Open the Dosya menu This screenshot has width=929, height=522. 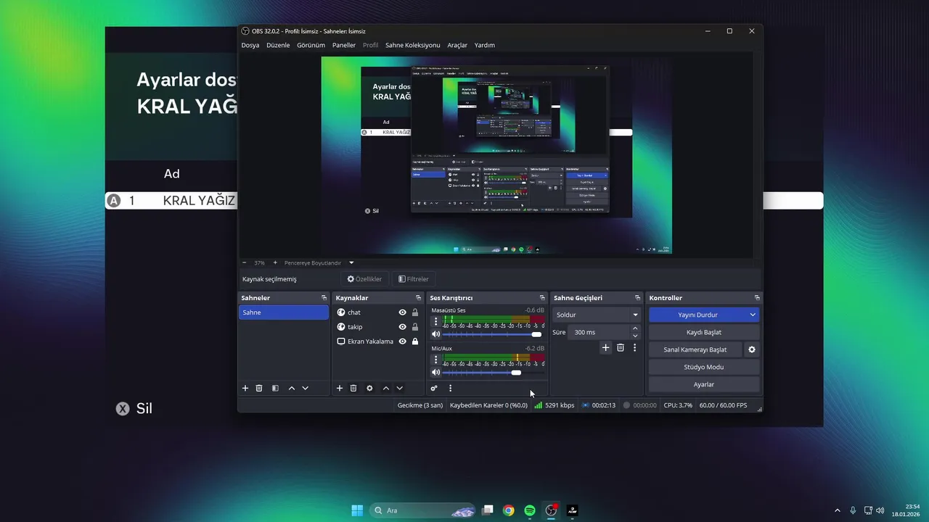point(250,45)
